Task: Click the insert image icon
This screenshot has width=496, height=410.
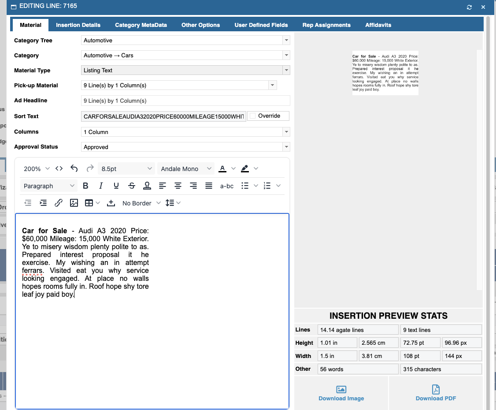Action: 74,203
